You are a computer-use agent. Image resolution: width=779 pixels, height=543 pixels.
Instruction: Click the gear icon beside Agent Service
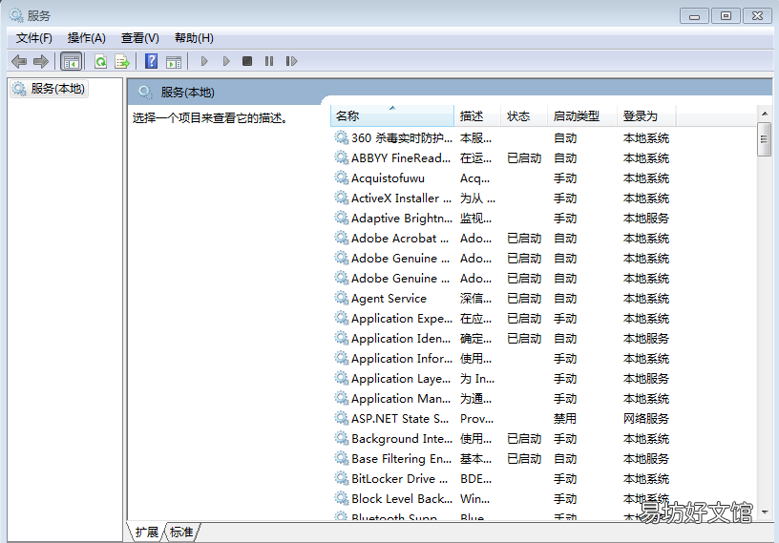[342, 298]
